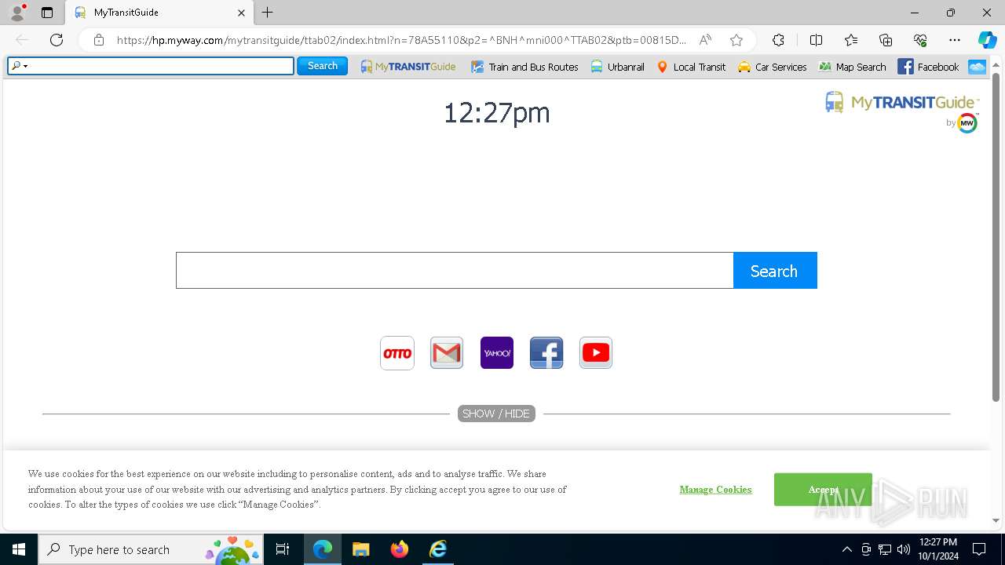Refresh the page
Image resolution: width=1005 pixels, height=565 pixels.
tap(57, 40)
